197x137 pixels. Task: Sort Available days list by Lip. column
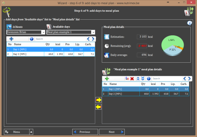[79, 44]
